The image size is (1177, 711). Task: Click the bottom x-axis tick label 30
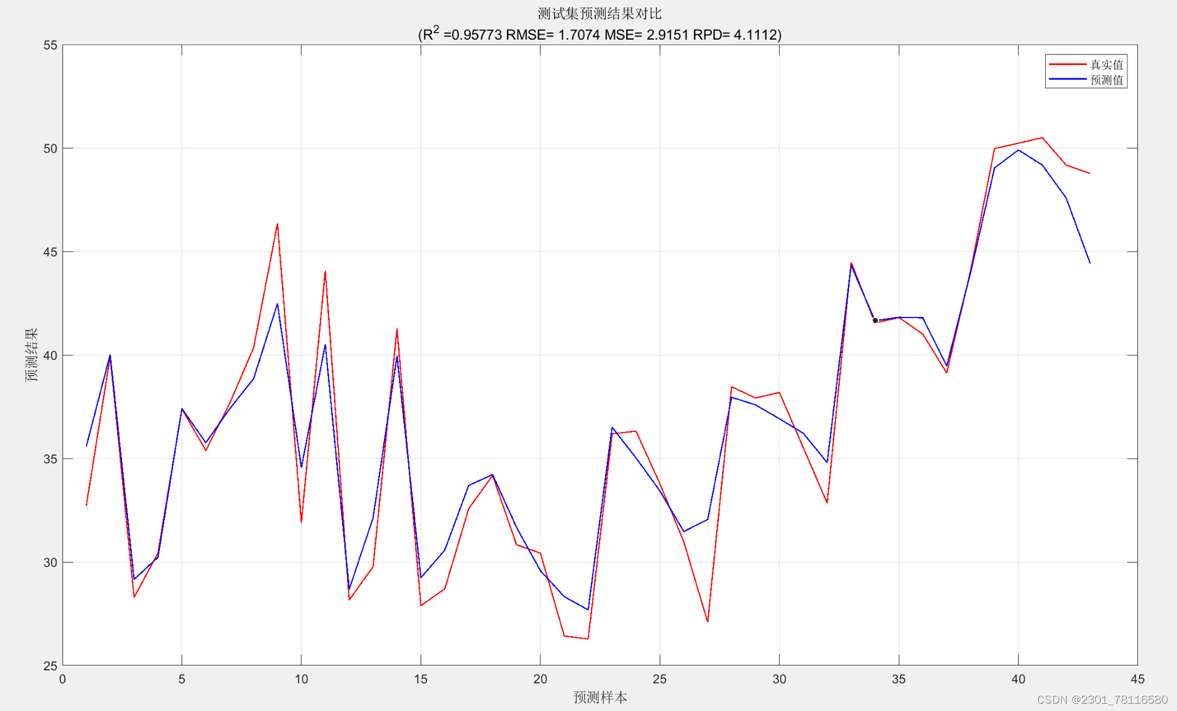point(779,679)
